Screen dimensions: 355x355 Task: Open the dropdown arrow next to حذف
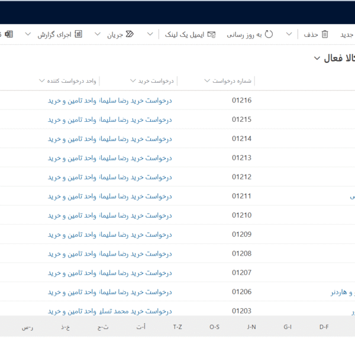tap(289, 34)
